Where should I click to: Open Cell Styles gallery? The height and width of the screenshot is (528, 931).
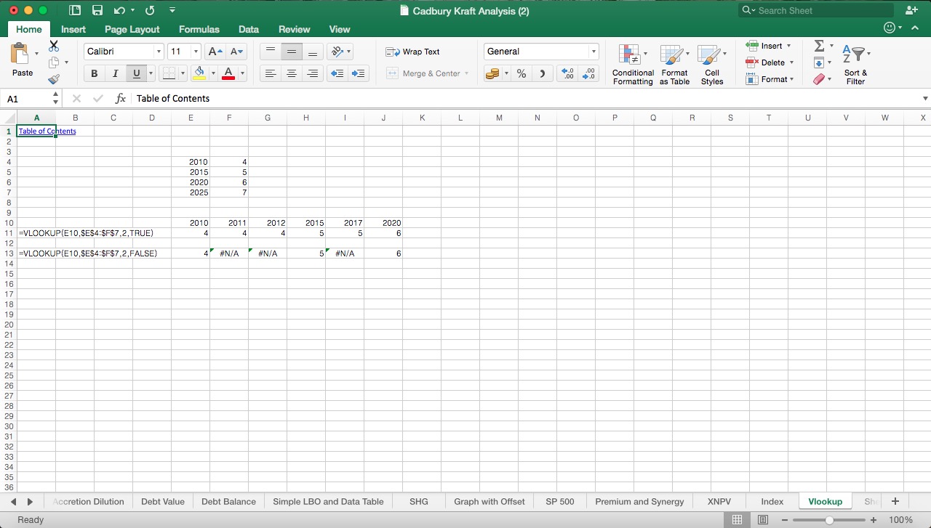pos(711,64)
